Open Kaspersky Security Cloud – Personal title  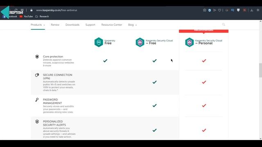click(x=209, y=42)
